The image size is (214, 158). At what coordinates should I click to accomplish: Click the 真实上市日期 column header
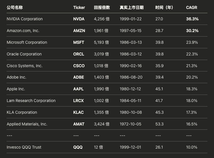[x=132, y=7]
